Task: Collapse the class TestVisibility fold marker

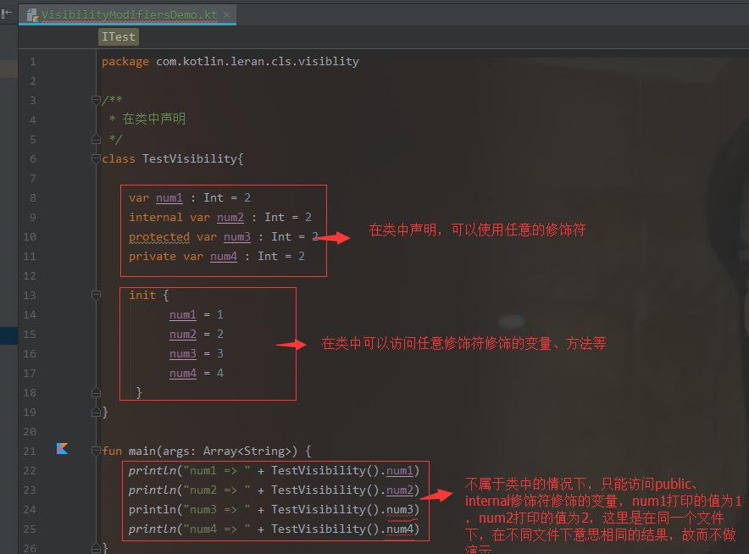Action: [x=96, y=158]
